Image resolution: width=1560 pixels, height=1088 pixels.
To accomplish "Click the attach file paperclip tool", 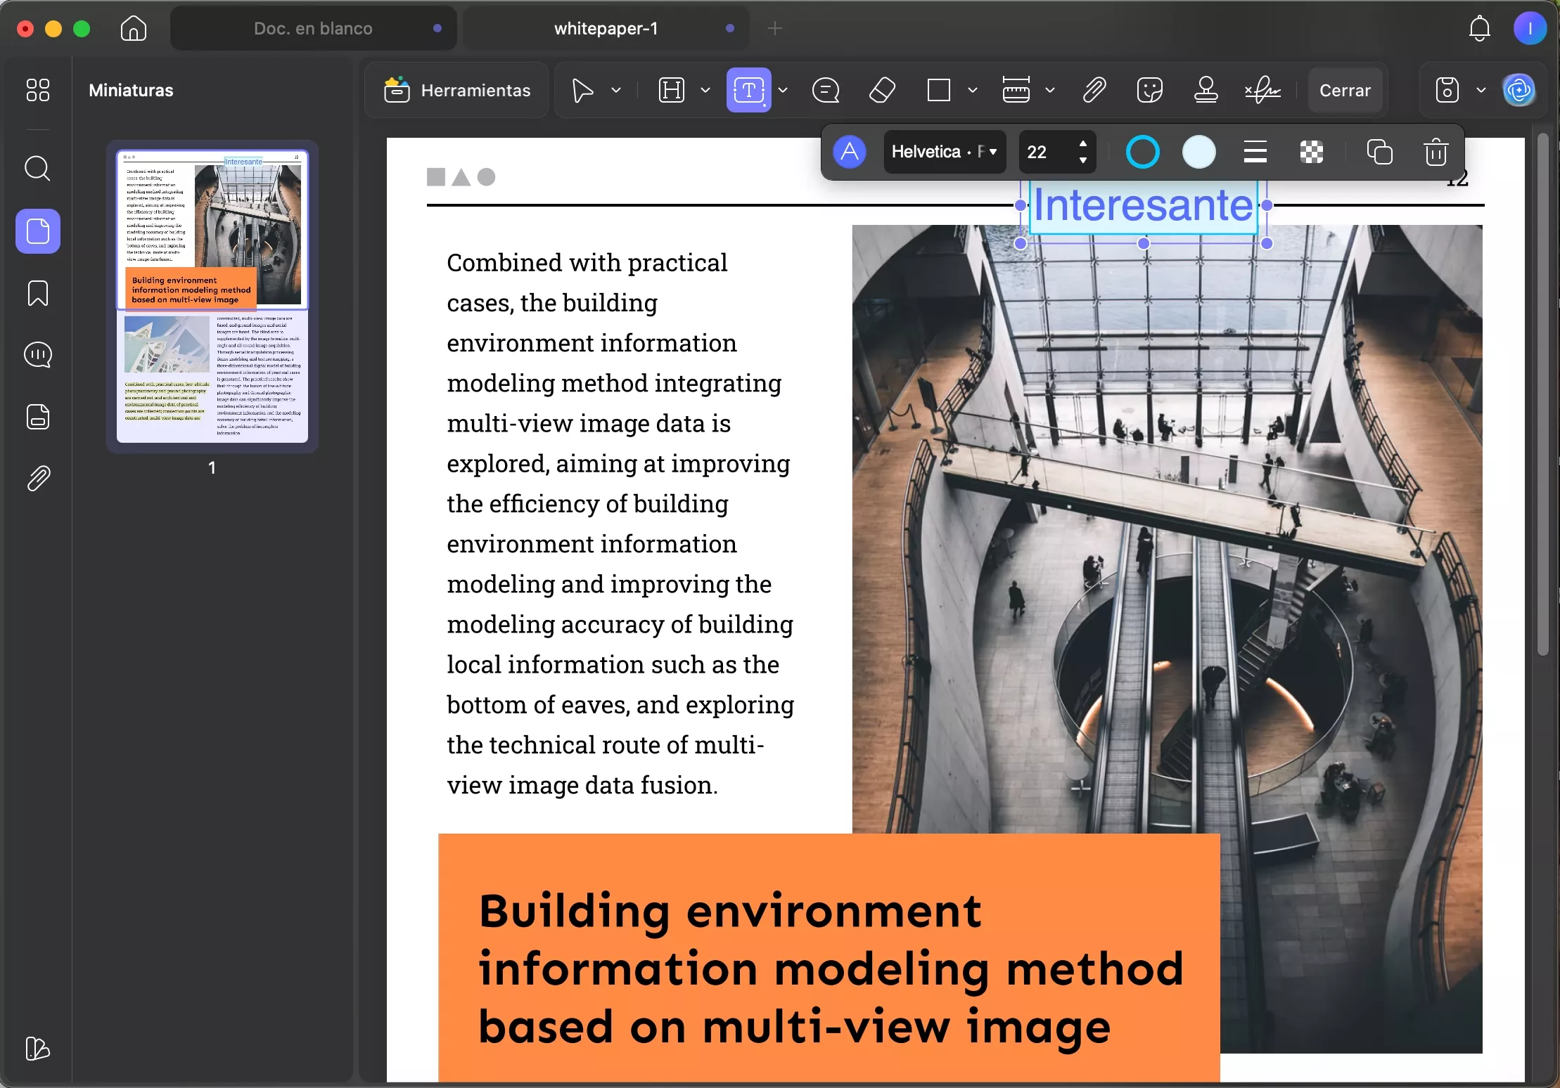I will tap(1094, 91).
